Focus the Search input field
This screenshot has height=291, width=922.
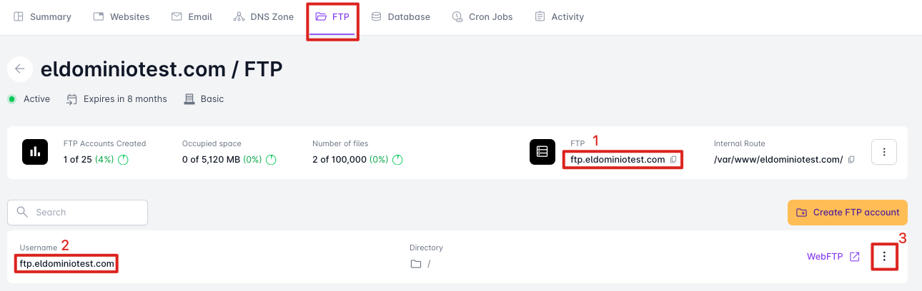[x=86, y=212]
